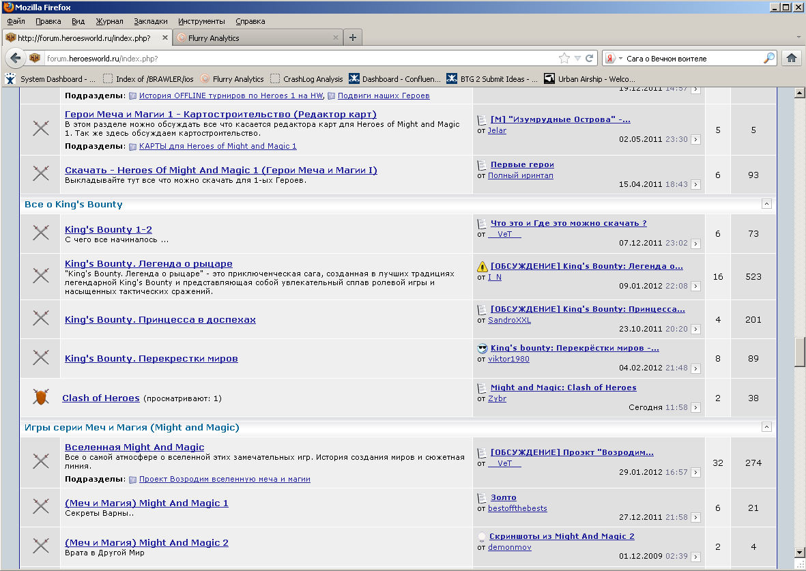Open the Clash of Heroes forum
This screenshot has width=806, height=571.
101,398
